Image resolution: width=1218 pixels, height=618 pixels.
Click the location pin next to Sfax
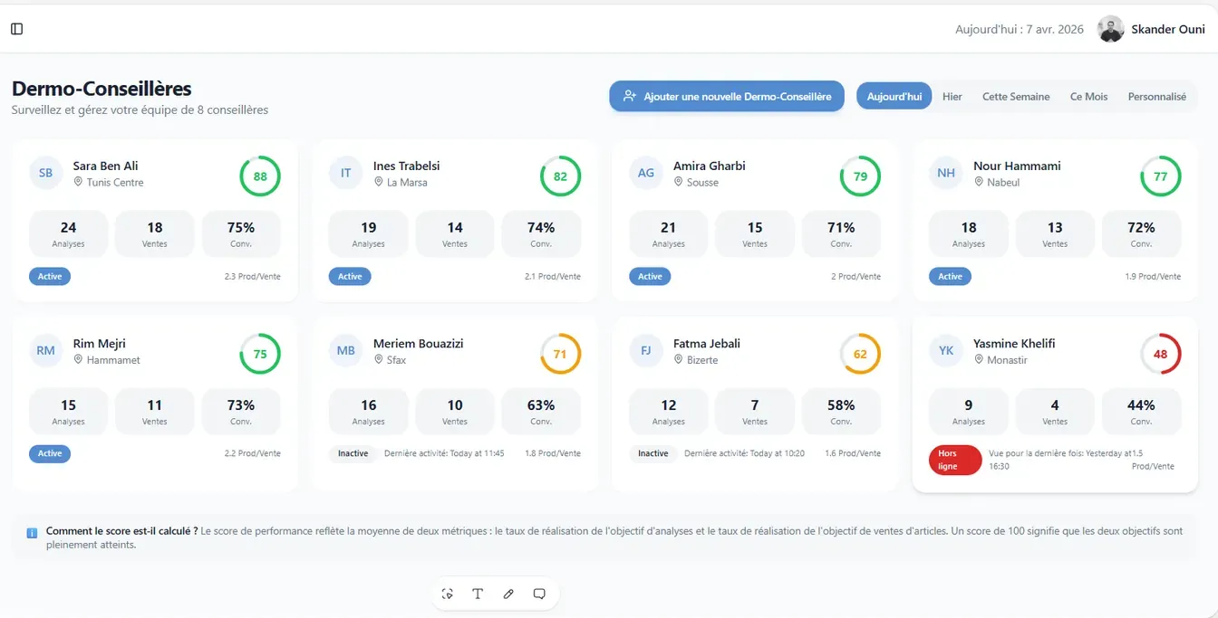pos(378,359)
